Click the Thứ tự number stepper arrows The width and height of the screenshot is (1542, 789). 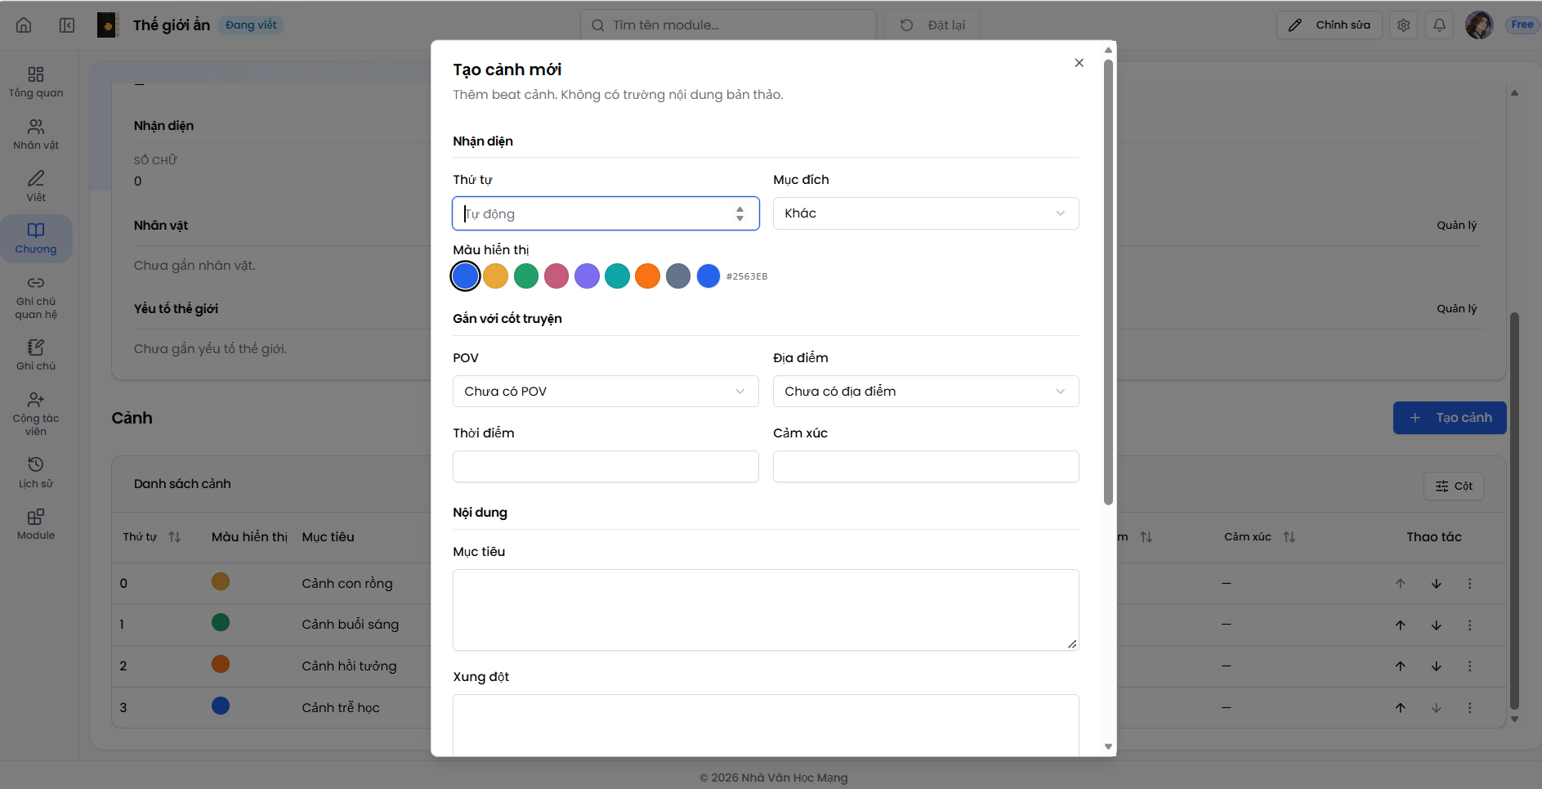(x=740, y=213)
